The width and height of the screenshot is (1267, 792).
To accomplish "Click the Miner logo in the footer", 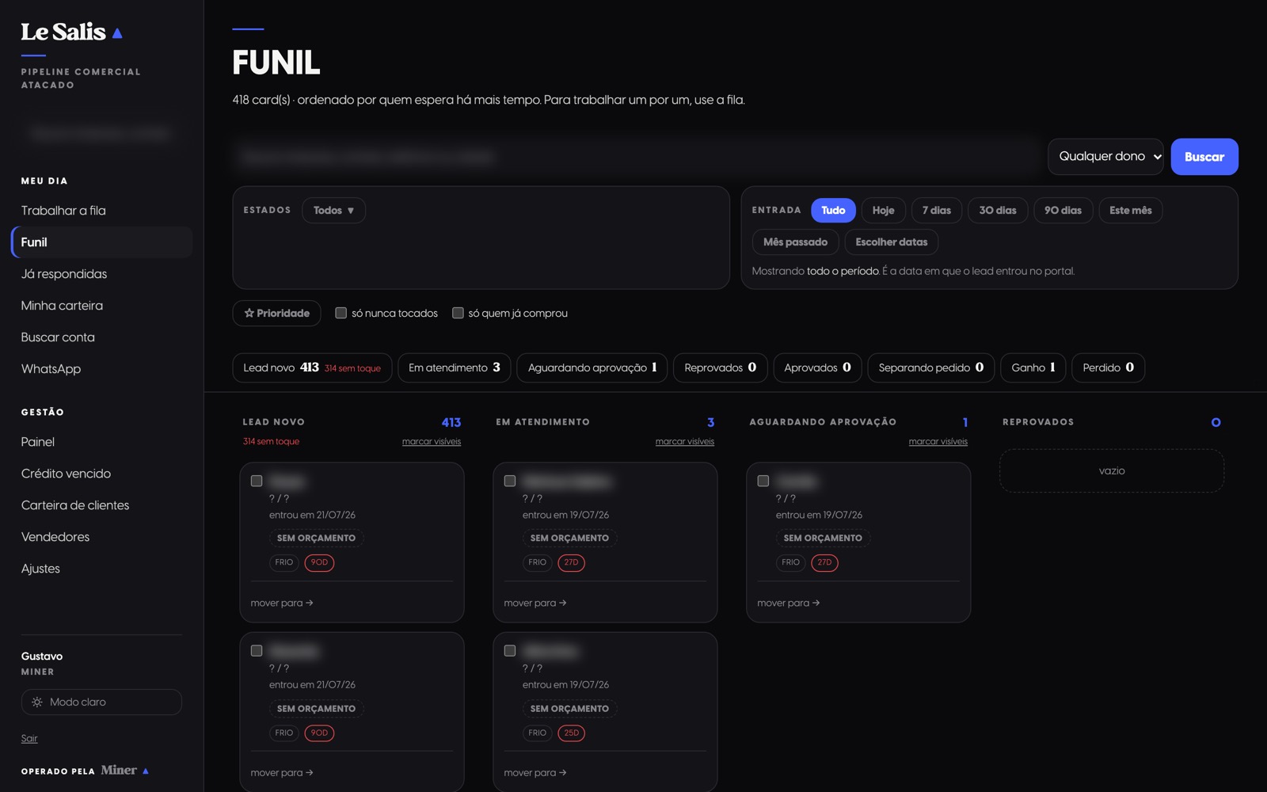I will point(124,770).
